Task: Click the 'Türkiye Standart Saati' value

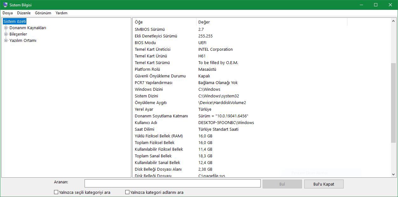Action: click(218, 129)
